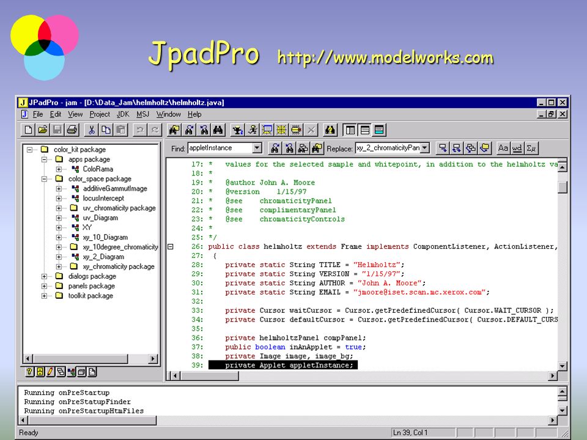Collapse the color_kit package tree node
The image size is (587, 440).
pyautogui.click(x=29, y=150)
